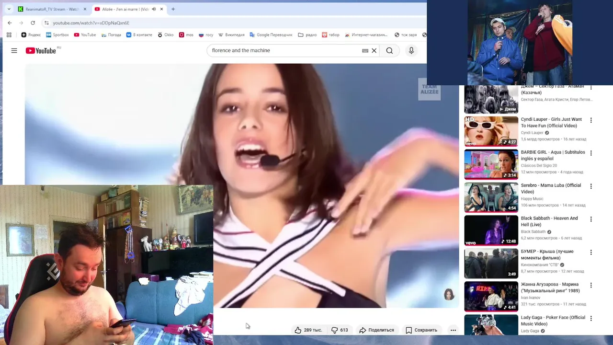Expand the радио bookmarks folder
613x345 pixels.
coord(307,34)
